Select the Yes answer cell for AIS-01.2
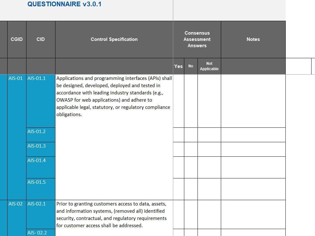The width and height of the screenshot is (315, 236). click(178, 135)
